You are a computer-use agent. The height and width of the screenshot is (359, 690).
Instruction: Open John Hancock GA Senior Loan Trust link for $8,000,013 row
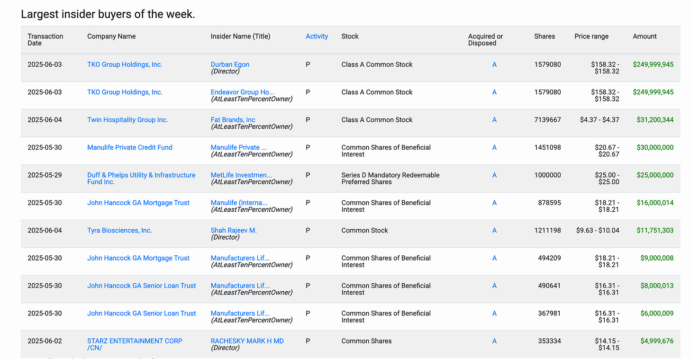coord(142,286)
